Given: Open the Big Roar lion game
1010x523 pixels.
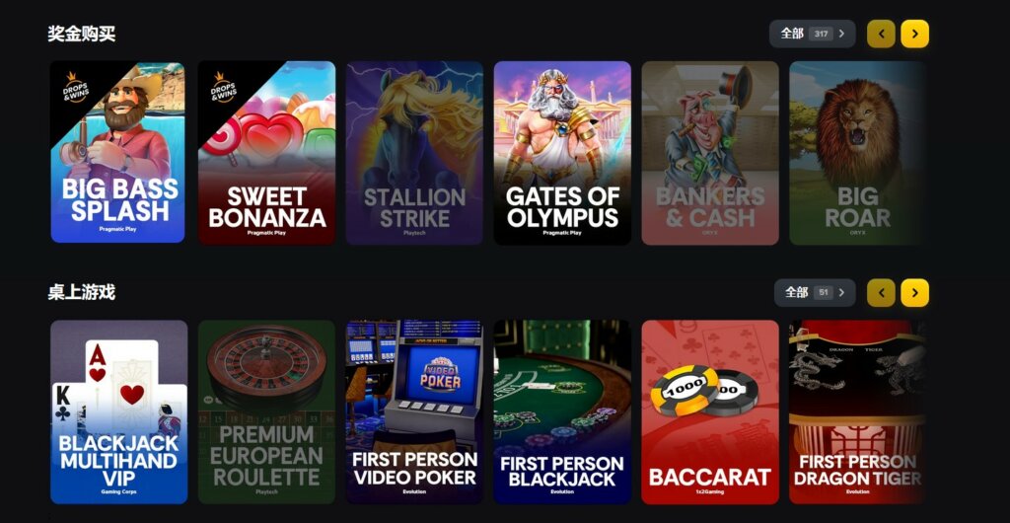Looking at the screenshot, I should pos(857,153).
